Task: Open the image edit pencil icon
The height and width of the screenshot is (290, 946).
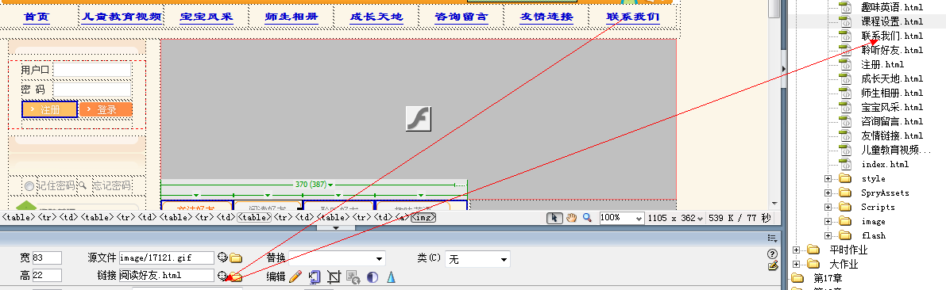Action: point(295,277)
